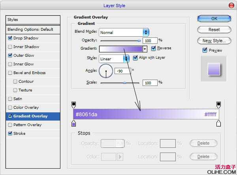Click the Opacity slider track
Screen dimensions: 237x175
coord(120,40)
